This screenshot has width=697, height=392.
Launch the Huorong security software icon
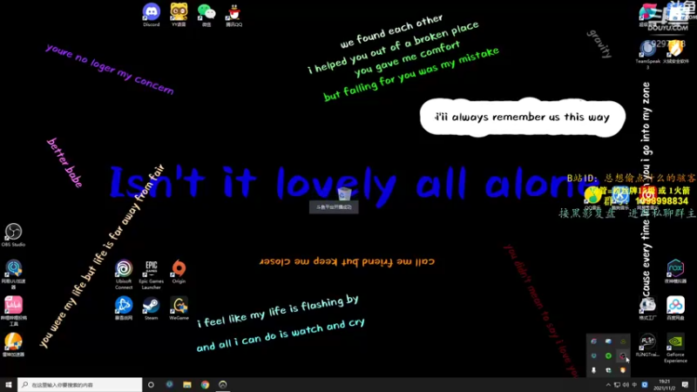[x=675, y=51]
